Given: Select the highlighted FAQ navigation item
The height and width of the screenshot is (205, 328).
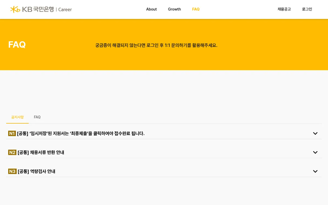Looking at the screenshot, I should click(196, 9).
